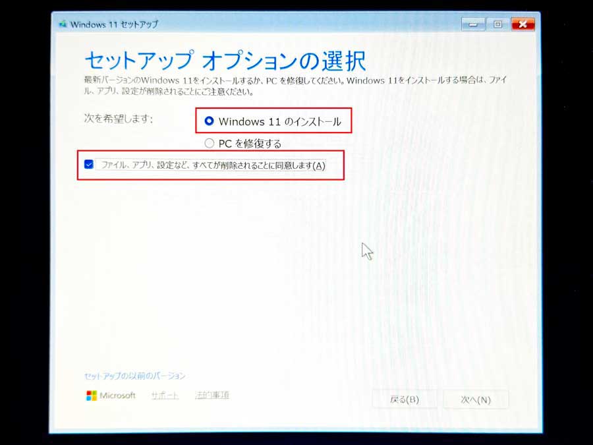Click the PC を修復する label text
The image size is (593, 445).
250,143
